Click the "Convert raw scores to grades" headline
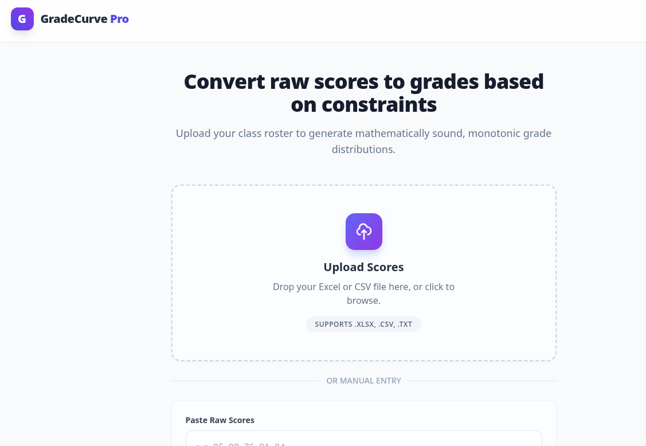 [x=363, y=82]
